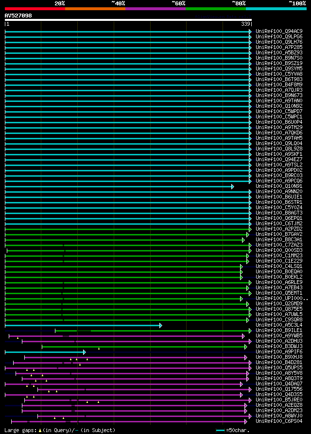The image size is (311, 434).
Task: Click the UniRef100_C5Y0Z4 label
Action: 279,208
